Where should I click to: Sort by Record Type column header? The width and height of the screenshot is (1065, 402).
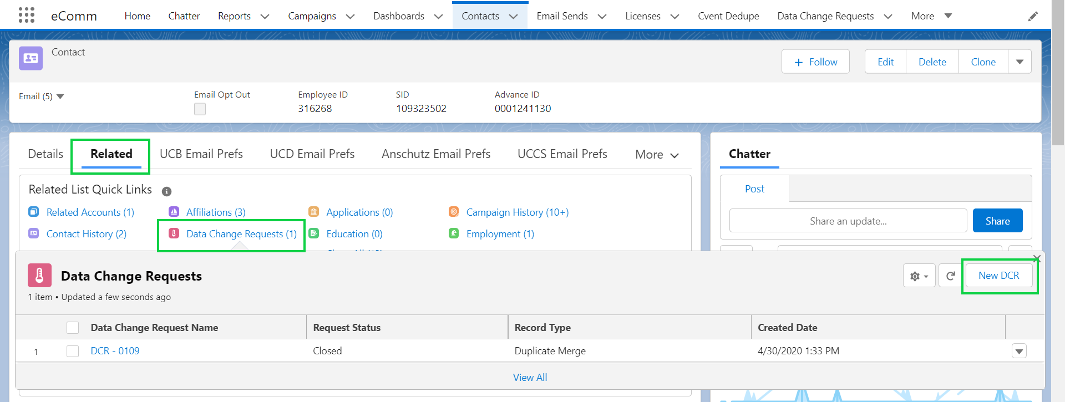pyautogui.click(x=630, y=327)
